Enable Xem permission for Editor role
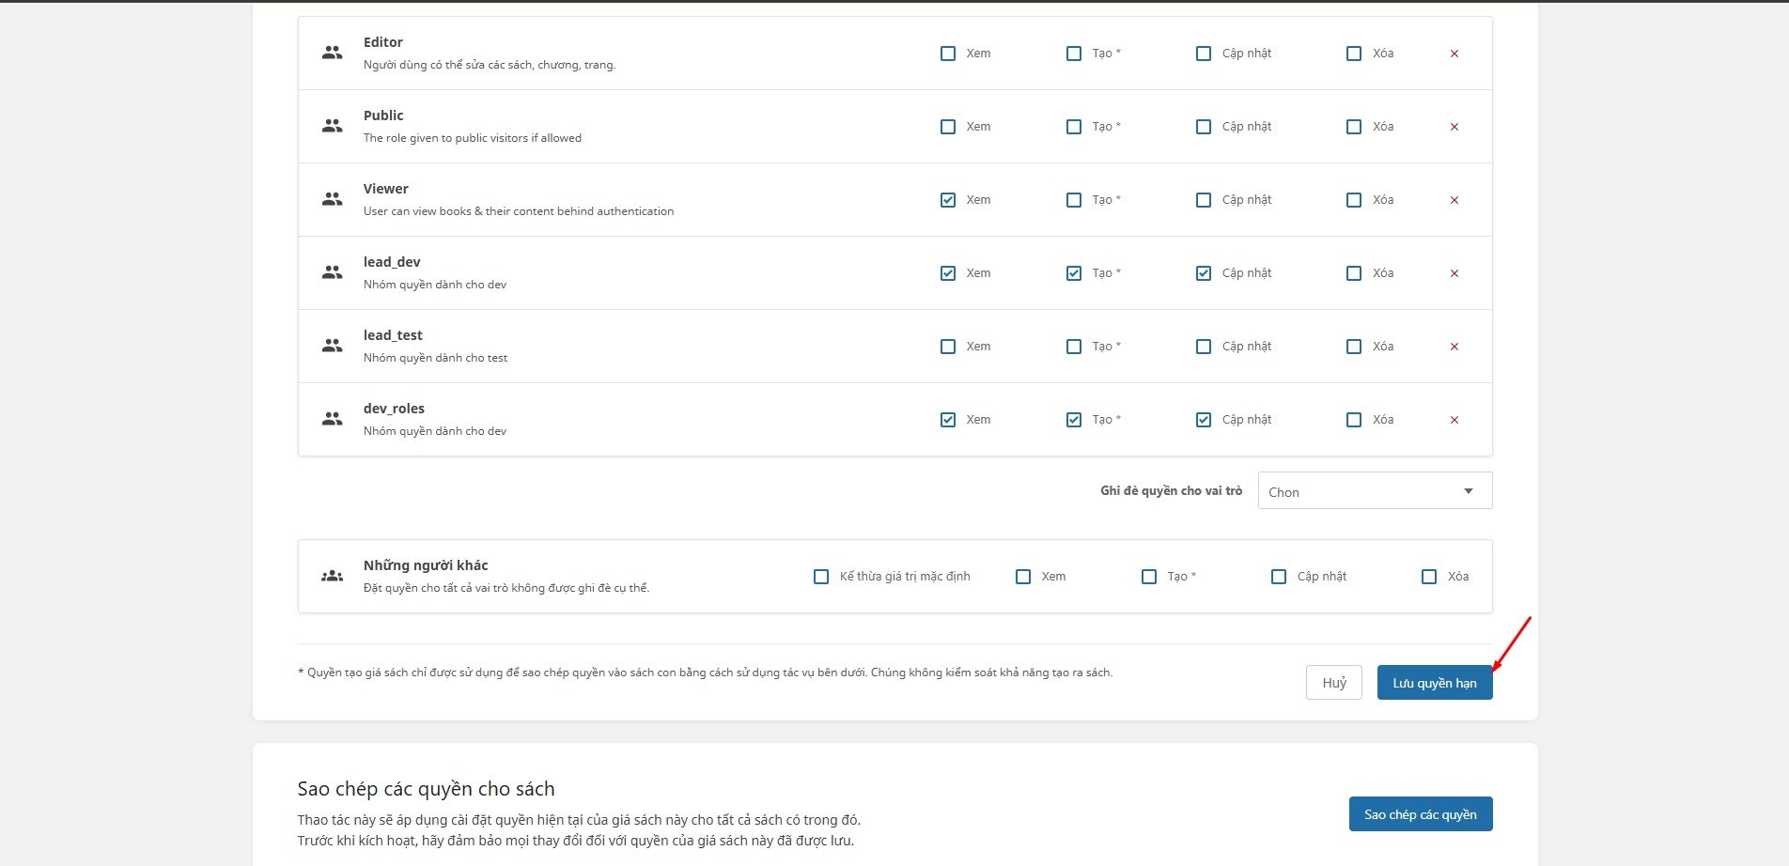The height and width of the screenshot is (866, 1789). [x=948, y=54]
